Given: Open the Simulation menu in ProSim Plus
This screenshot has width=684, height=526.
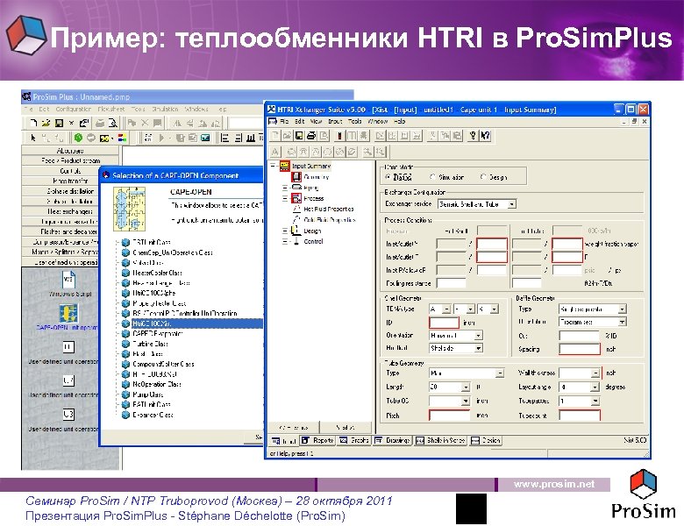Looking at the screenshot, I should [x=165, y=109].
